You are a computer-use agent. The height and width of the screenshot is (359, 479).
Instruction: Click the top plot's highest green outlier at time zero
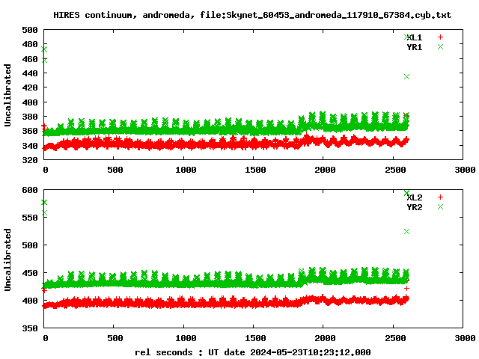[x=44, y=49]
